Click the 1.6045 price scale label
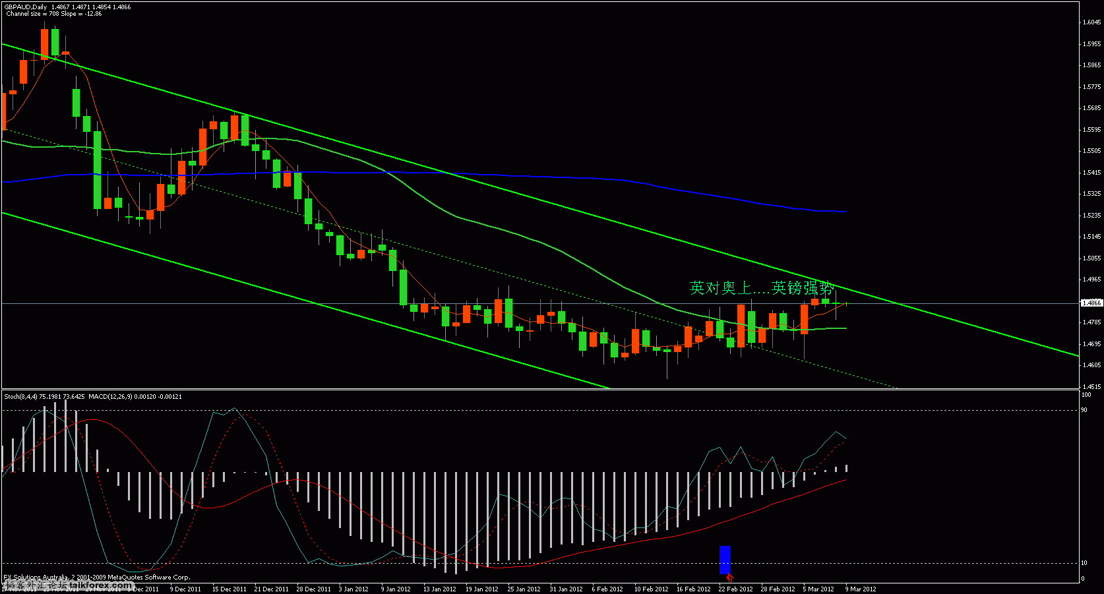This screenshot has height=594, width=1104. (x=1091, y=22)
